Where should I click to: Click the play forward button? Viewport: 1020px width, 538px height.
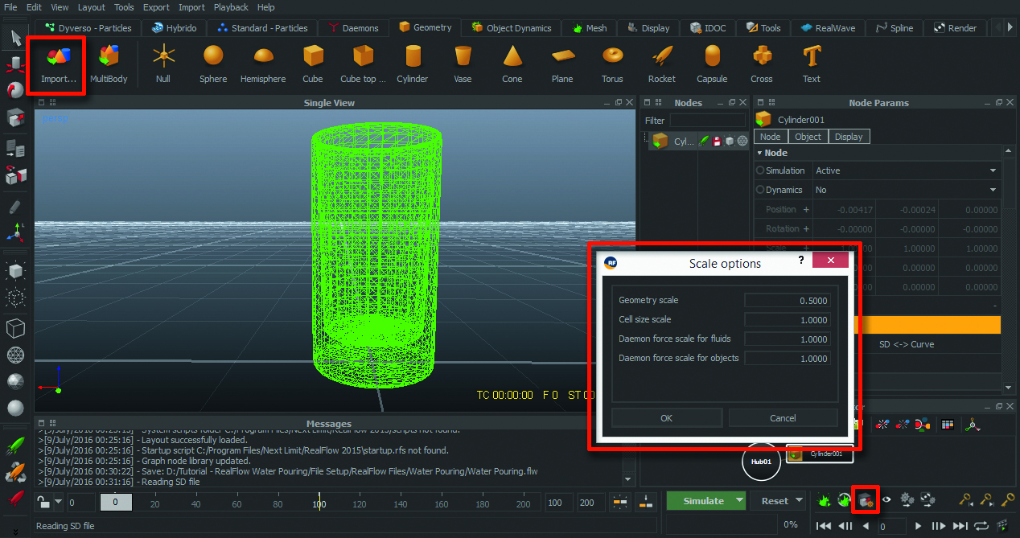click(918, 526)
